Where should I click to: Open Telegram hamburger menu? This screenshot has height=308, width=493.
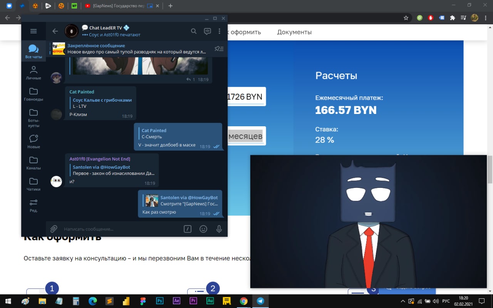(34, 31)
